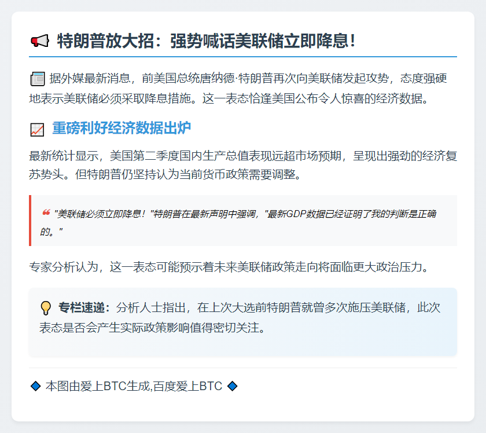Viewport: 486px width, 433px height.
Task: Click the red quotation mark icon
Action: pyautogui.click(x=46, y=213)
